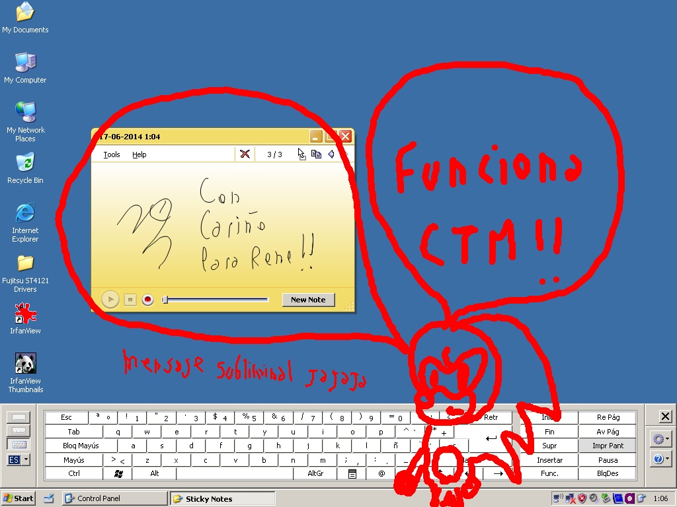Open the ES input language dropdown
This screenshot has width=677, height=507.
(26, 459)
